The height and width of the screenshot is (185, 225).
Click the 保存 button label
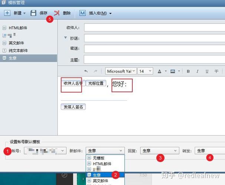coord(43,13)
